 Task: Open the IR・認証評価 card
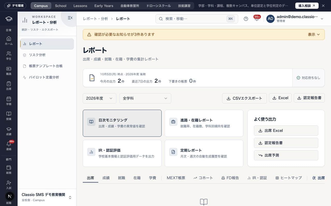122,153
